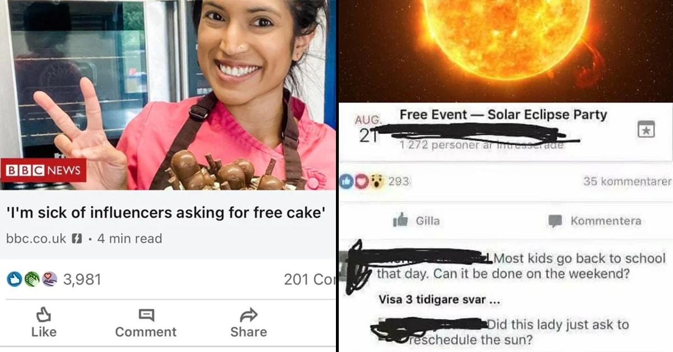
Task: Open the 201 comments link
Action: click(x=309, y=279)
